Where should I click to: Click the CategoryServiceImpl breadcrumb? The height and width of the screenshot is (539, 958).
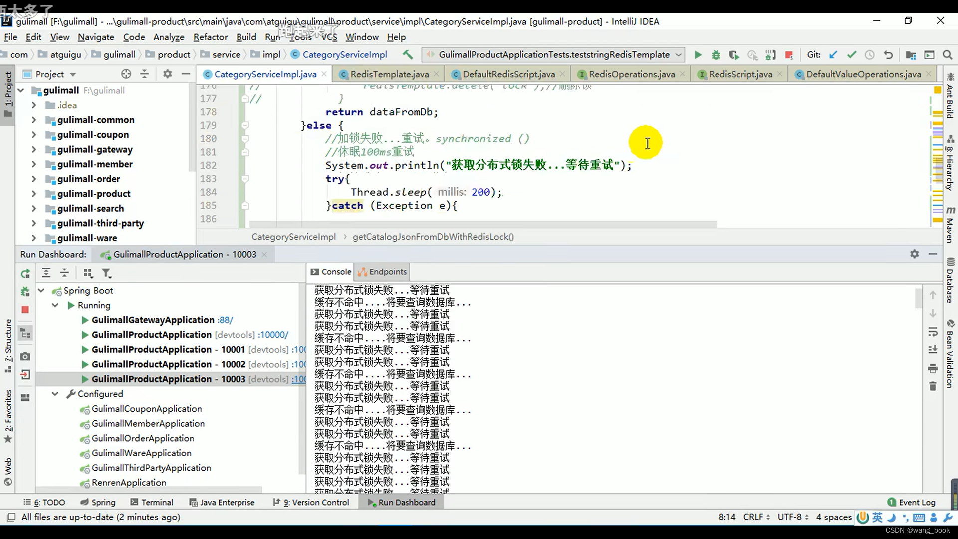click(293, 237)
